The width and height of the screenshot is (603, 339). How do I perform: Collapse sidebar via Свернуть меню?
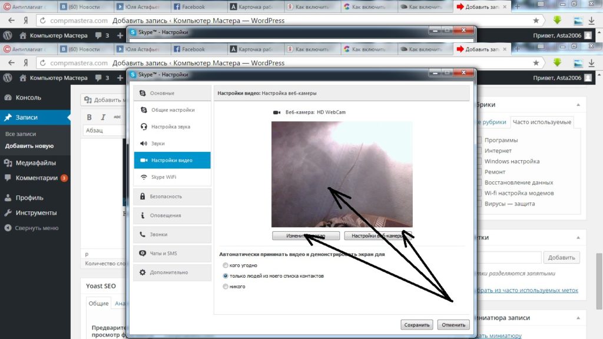tap(35, 228)
